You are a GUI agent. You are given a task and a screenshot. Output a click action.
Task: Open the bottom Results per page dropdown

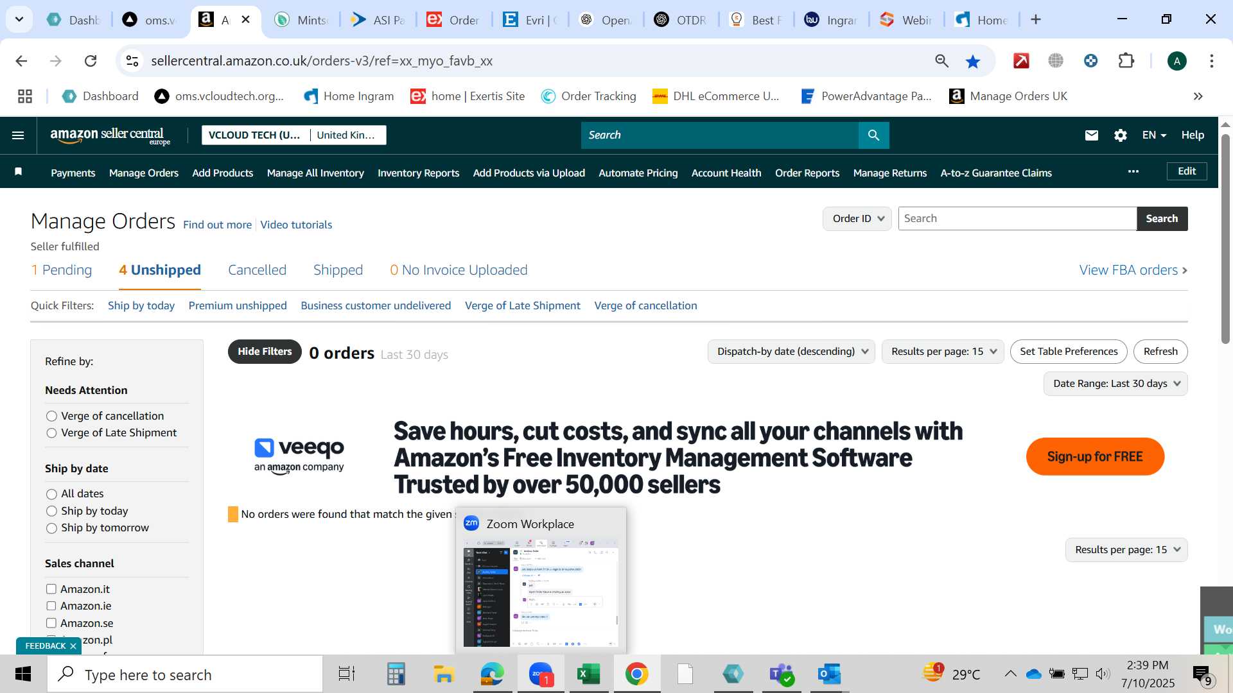coord(1126,550)
